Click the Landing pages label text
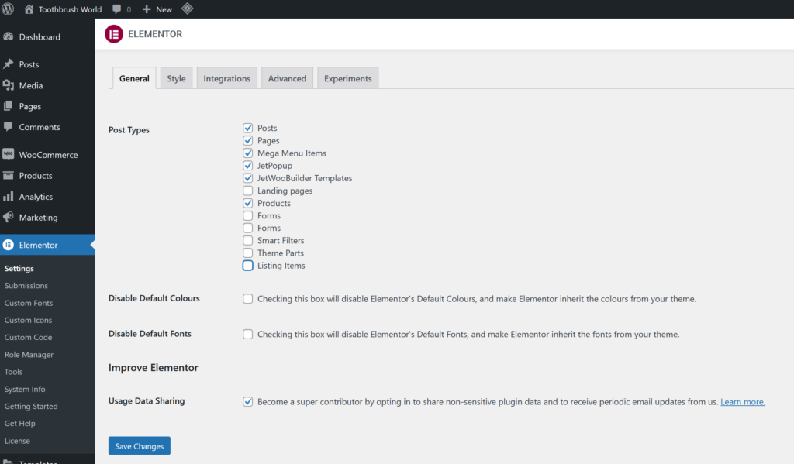The height and width of the screenshot is (464, 794). [x=285, y=191]
